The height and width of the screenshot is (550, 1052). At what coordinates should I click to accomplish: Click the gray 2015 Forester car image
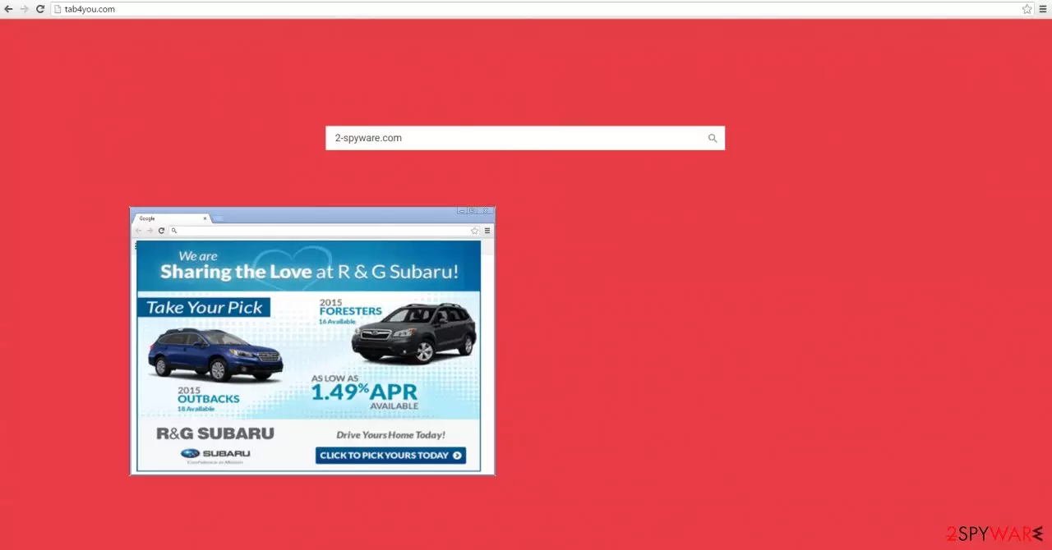[413, 332]
